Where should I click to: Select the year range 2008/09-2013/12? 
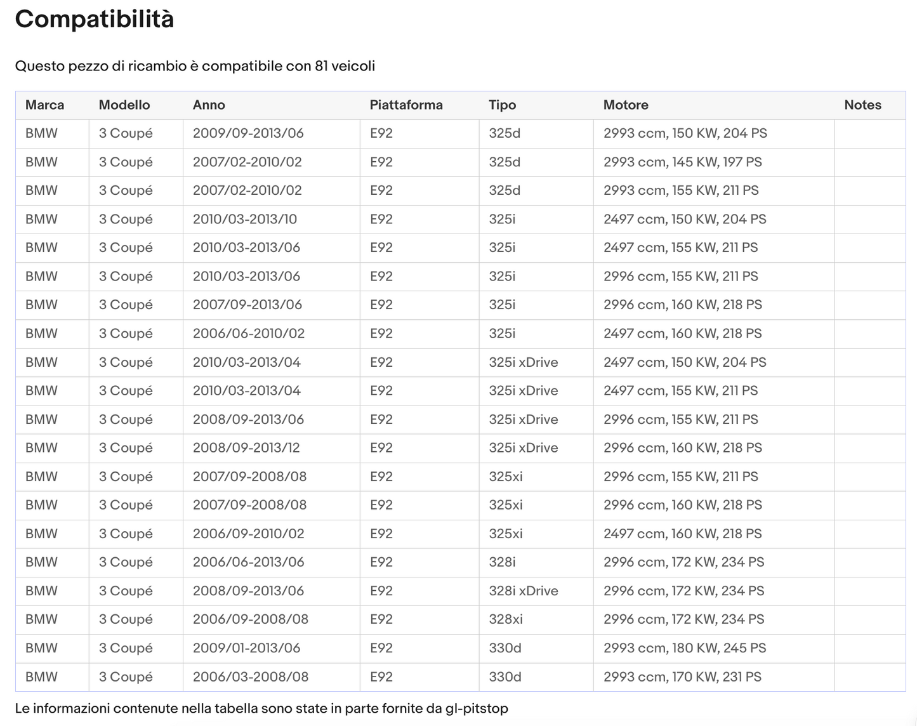pyautogui.click(x=246, y=448)
